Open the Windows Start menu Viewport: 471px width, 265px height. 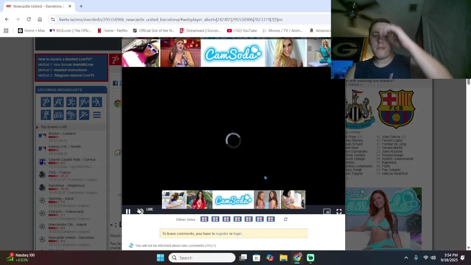pos(160,258)
